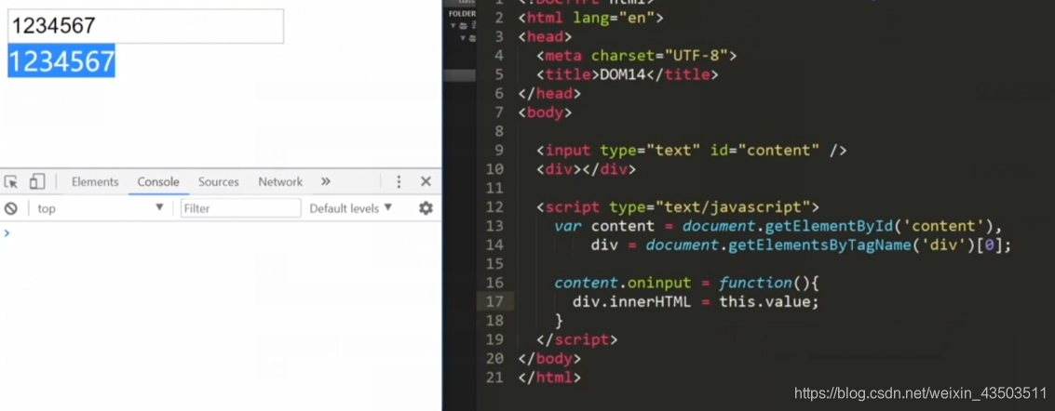
Task: Click 'lang="en"' on line 2
Action: click(614, 19)
